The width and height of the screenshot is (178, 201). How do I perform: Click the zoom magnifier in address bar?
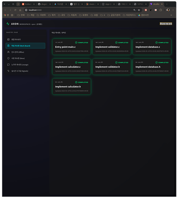pyautogui.click(x=134, y=10)
